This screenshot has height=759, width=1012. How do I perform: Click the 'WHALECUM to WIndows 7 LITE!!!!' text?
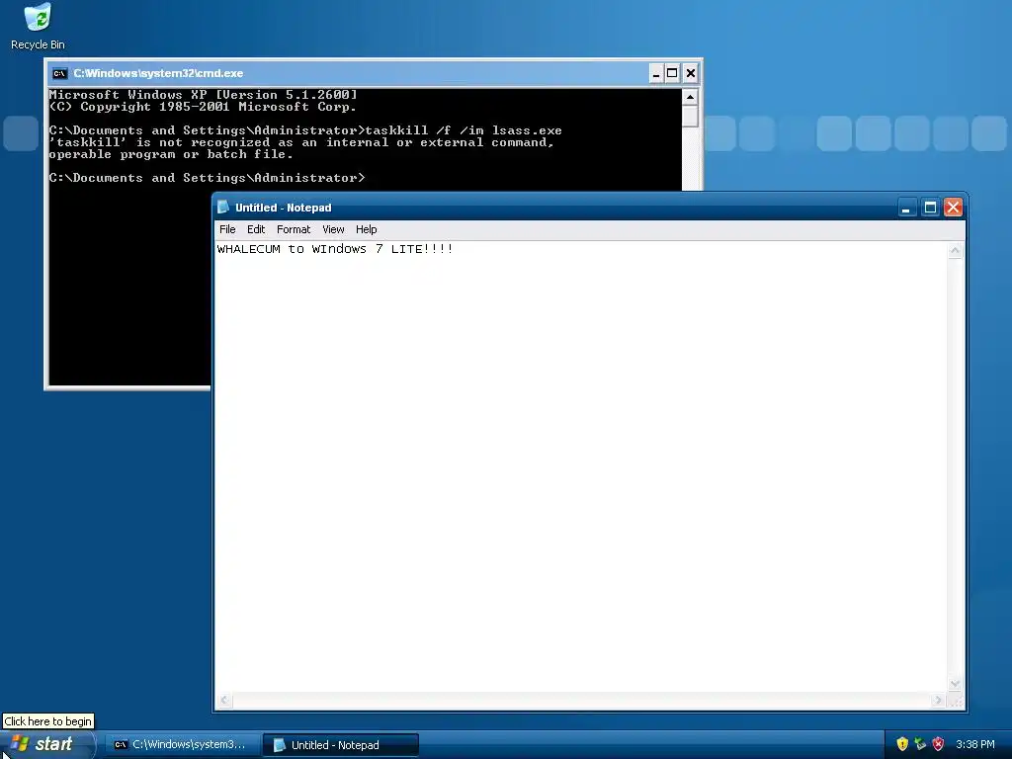click(335, 249)
